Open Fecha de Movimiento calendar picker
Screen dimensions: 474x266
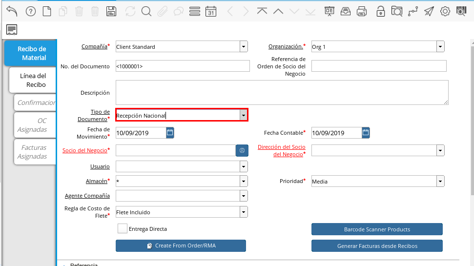click(170, 132)
